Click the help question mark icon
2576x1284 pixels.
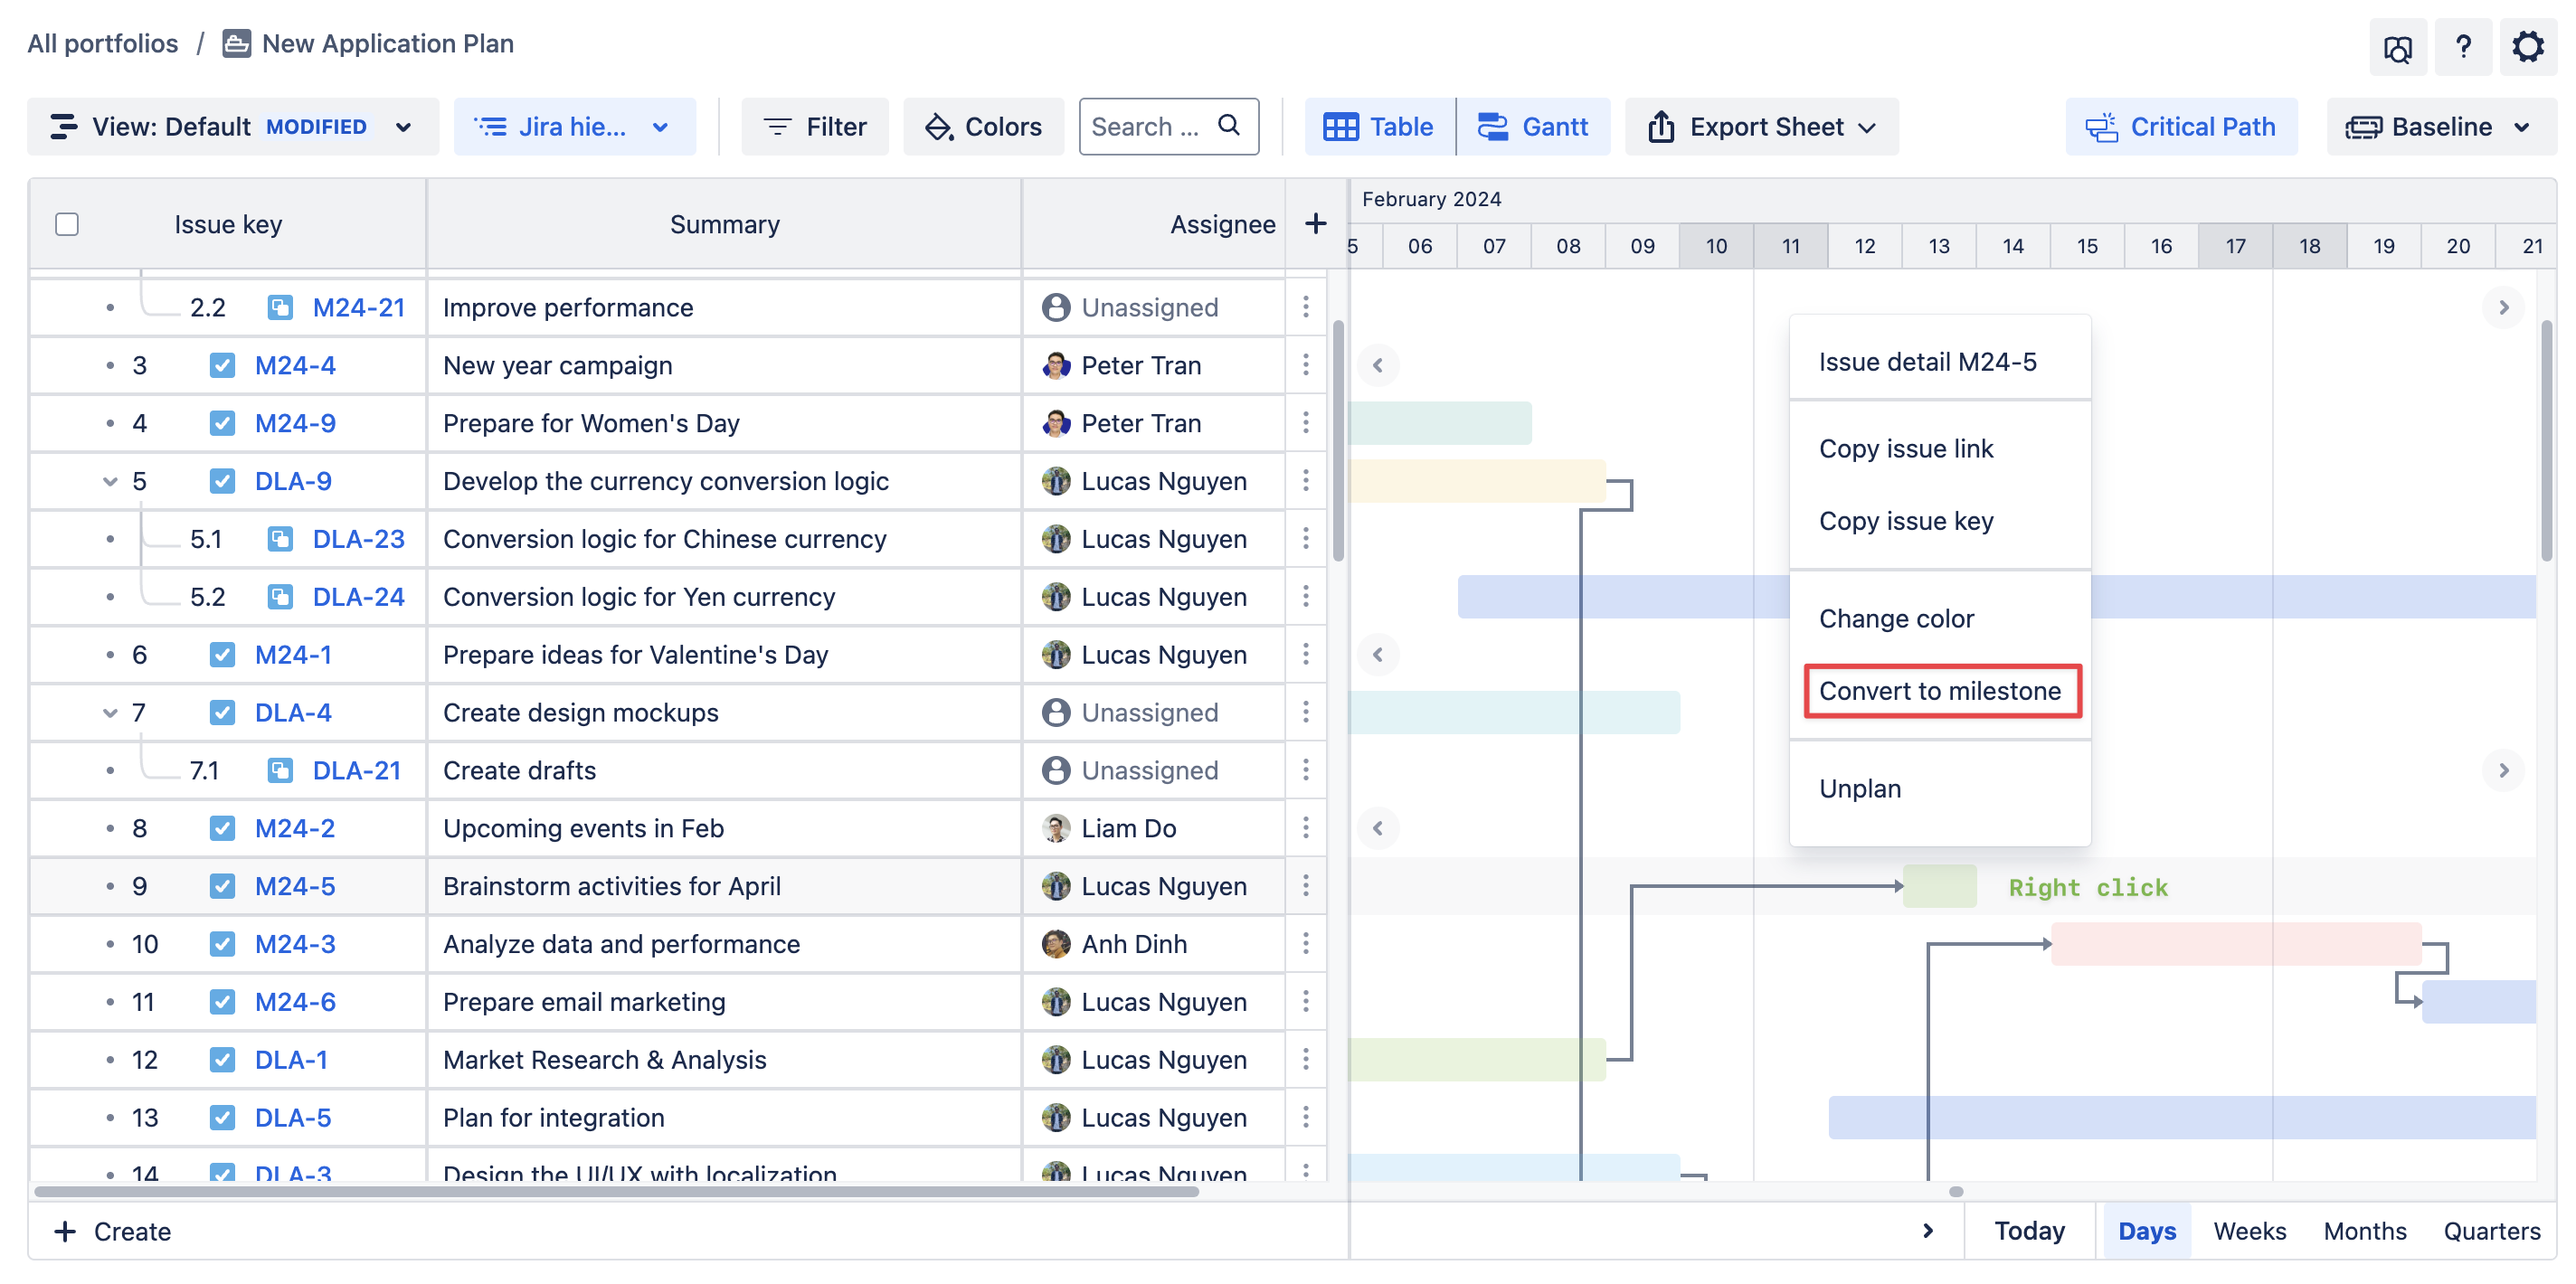pyautogui.click(x=2462, y=46)
